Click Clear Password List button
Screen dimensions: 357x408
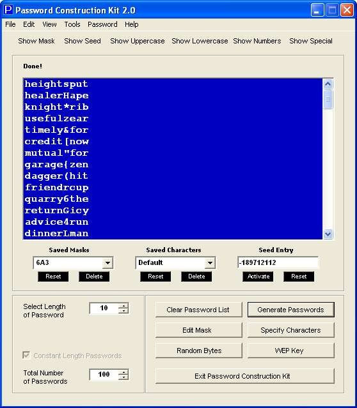pos(199,310)
